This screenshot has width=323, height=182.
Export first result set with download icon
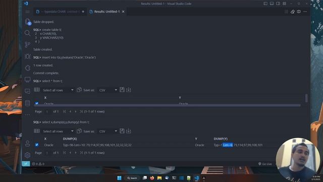129,90
